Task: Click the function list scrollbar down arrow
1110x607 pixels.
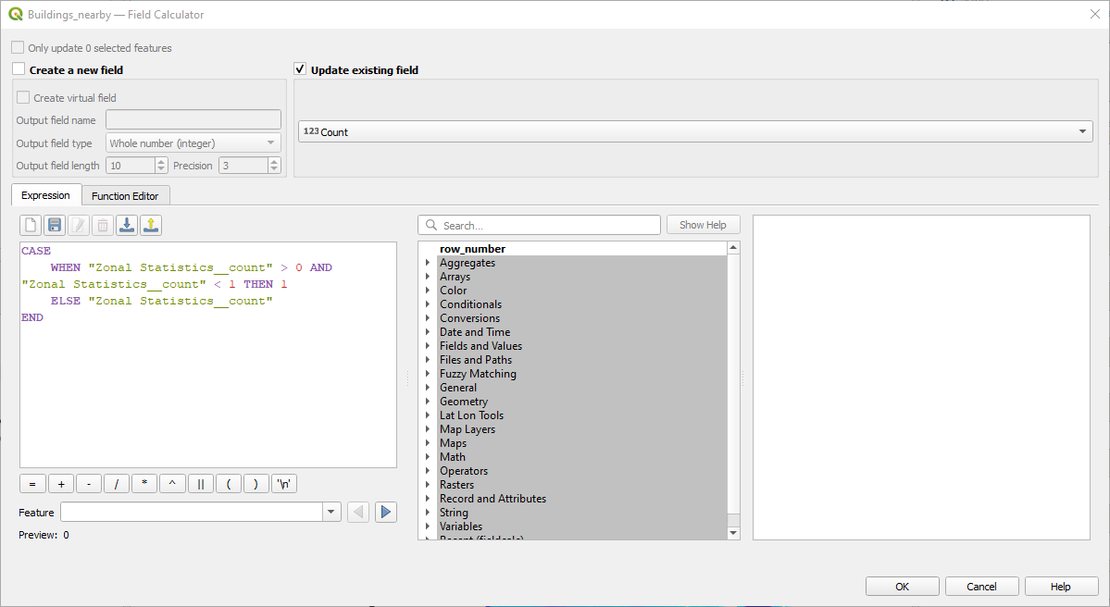Action: [x=734, y=533]
